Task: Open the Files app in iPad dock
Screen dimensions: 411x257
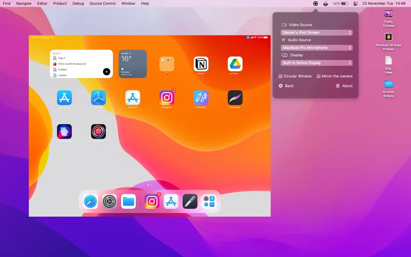Action: point(128,201)
